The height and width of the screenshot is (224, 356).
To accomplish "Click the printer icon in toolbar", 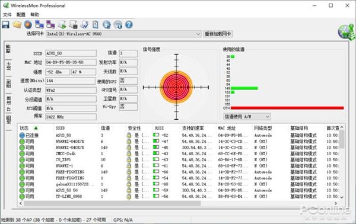I will [73, 24].
